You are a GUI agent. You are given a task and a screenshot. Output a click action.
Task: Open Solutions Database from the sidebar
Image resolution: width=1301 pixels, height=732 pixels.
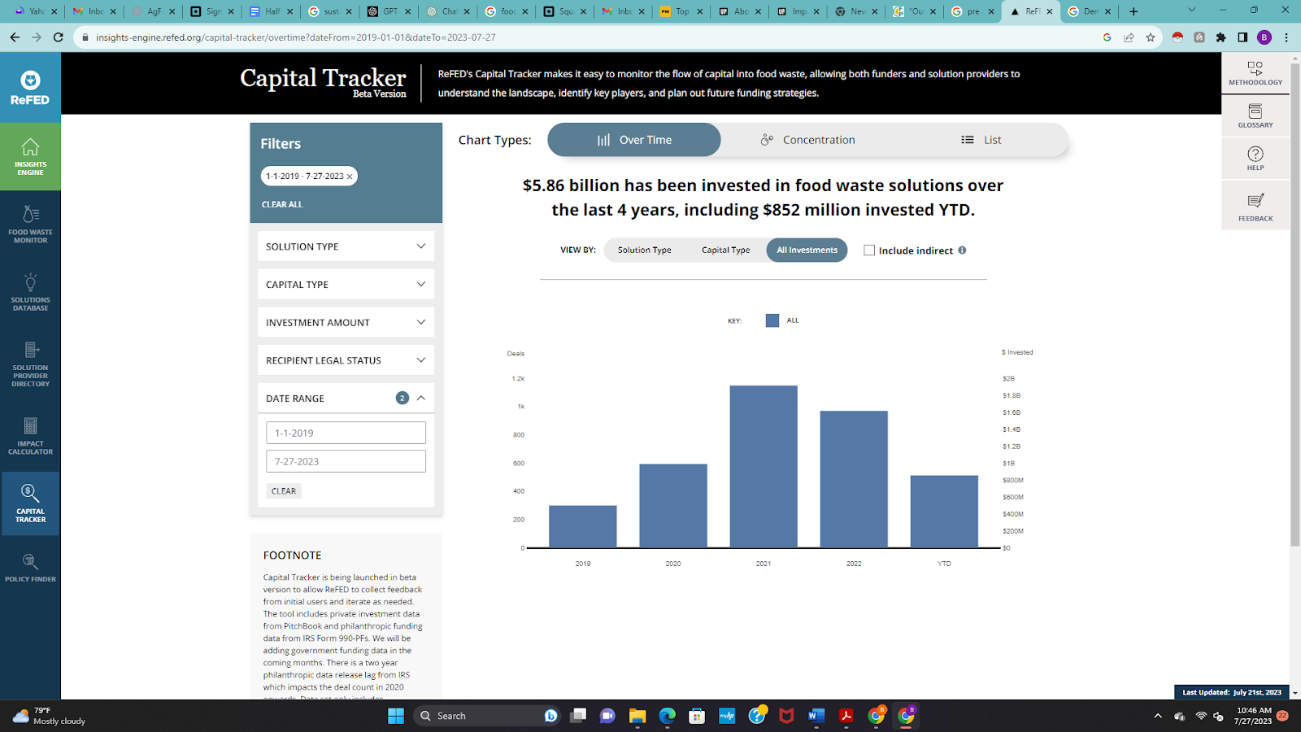pos(30,292)
